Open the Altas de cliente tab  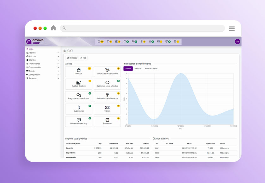point(151,68)
